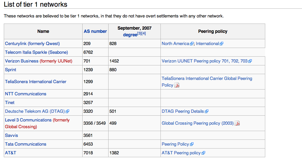The height and width of the screenshot is (161, 302).
Task: Select degree value 880
Action: (x=113, y=70)
